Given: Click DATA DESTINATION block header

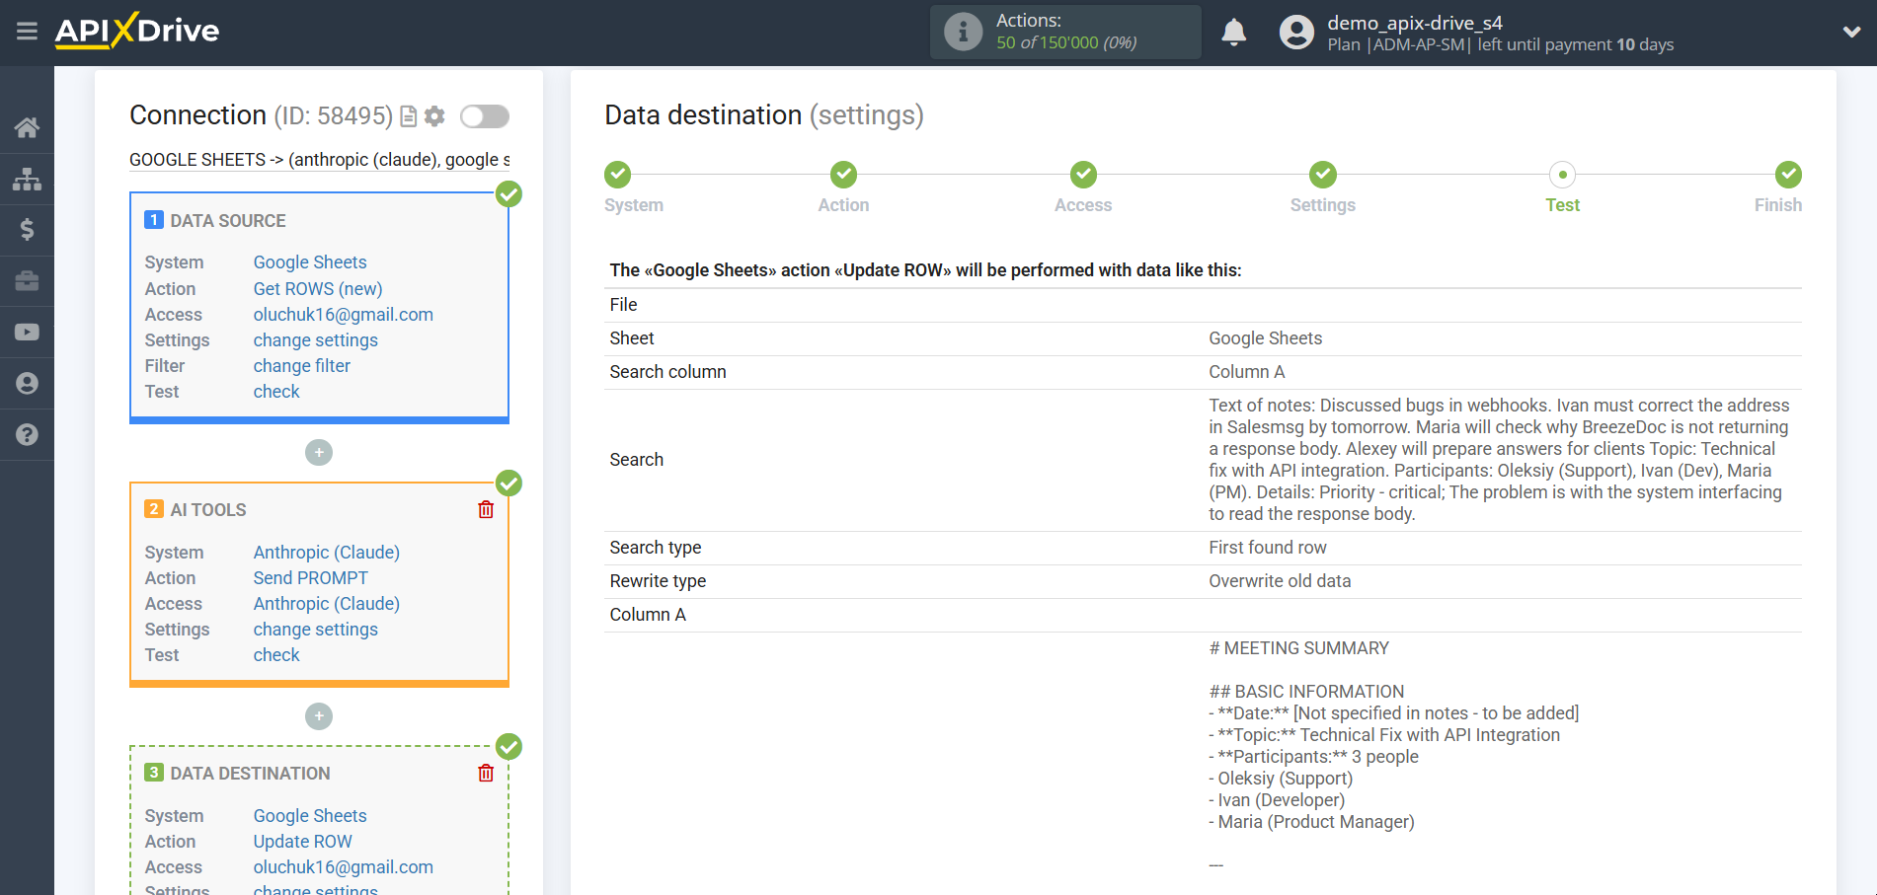Looking at the screenshot, I should pos(251,774).
